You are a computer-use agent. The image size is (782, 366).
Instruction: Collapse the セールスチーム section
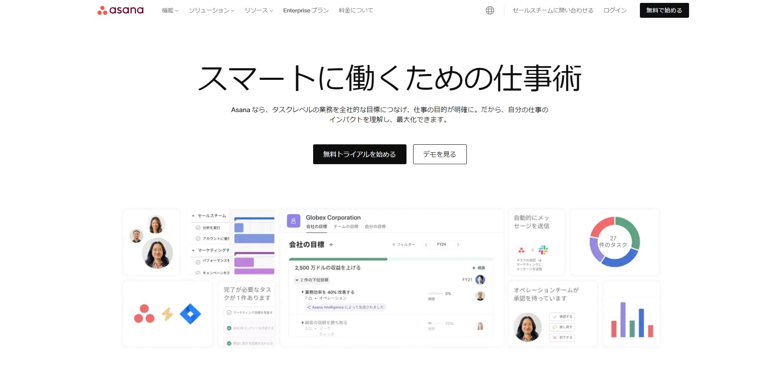click(193, 216)
